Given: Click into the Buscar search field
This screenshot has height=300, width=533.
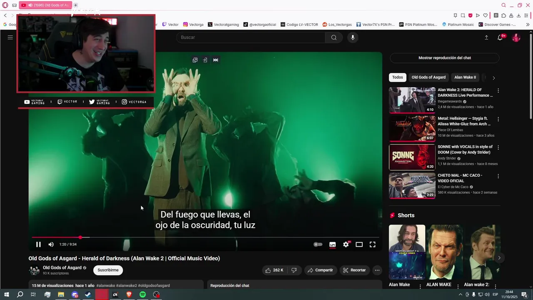Looking at the screenshot, I should tap(251, 37).
